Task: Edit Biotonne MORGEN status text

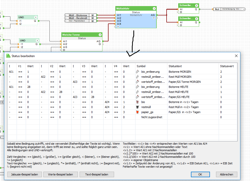Action: (x=180, y=72)
